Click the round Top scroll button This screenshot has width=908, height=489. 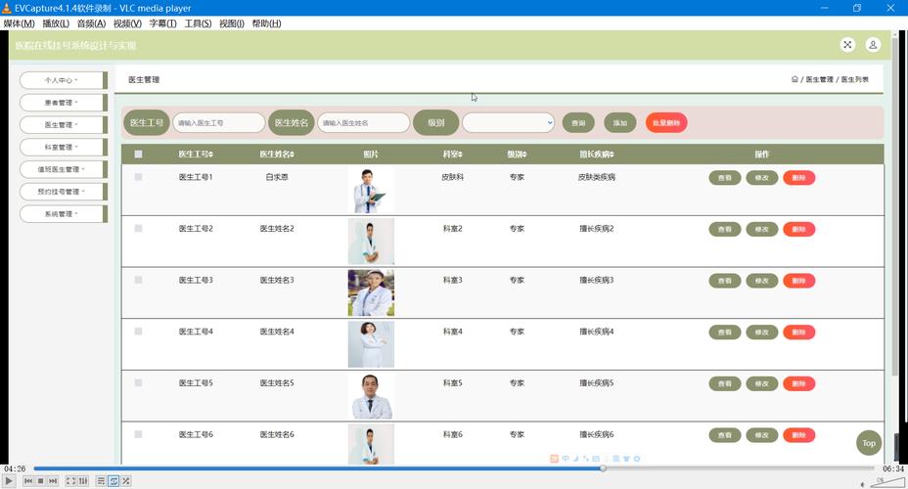click(869, 443)
